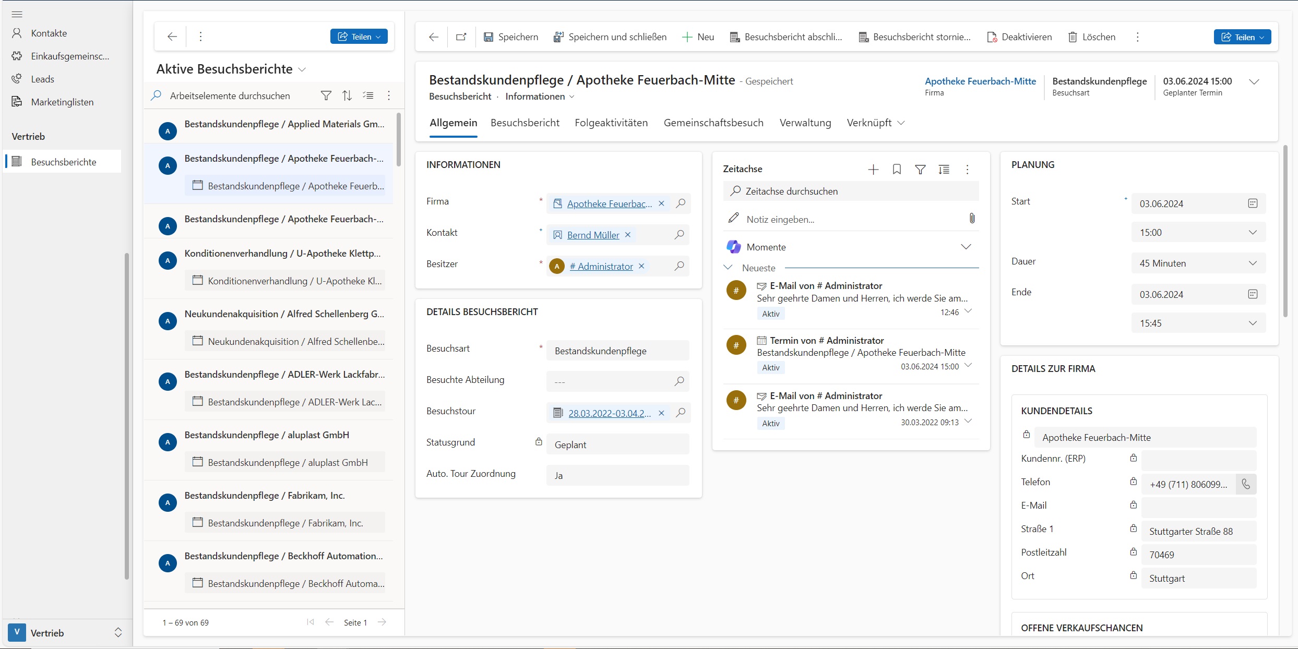Click the Löschen trash icon

[1073, 37]
